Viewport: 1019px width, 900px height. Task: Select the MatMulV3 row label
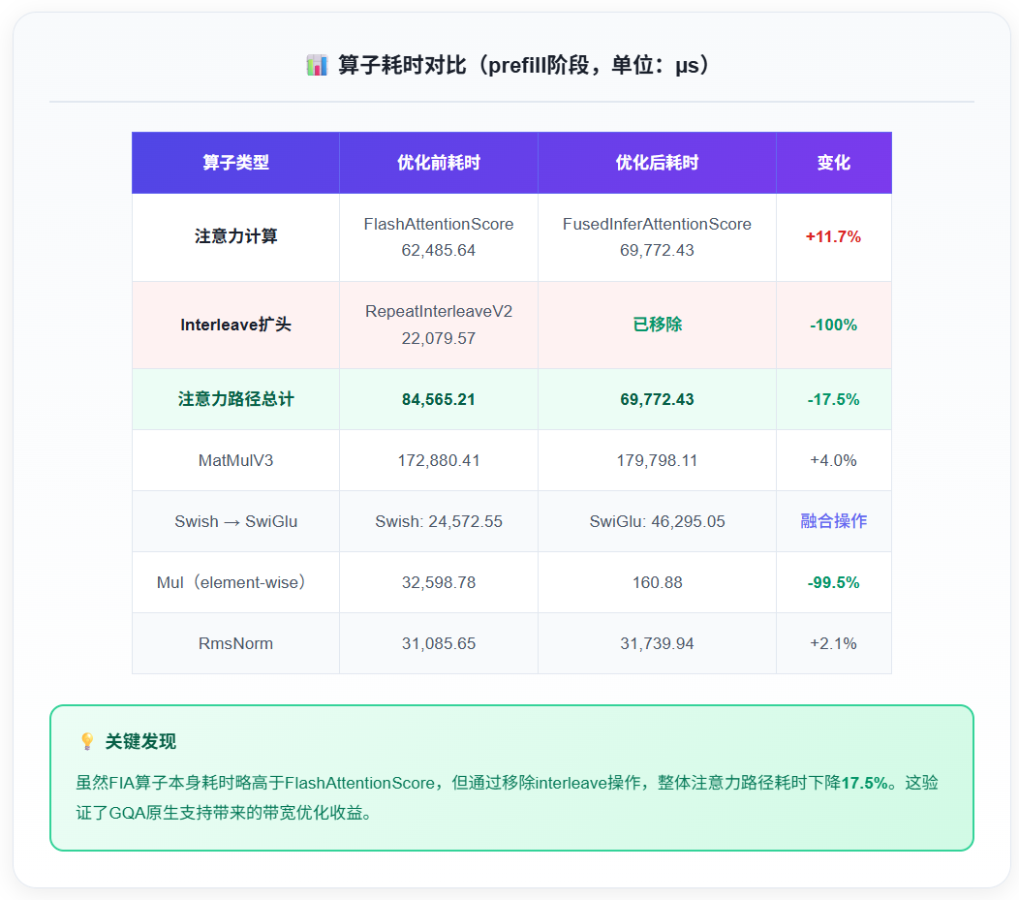236,461
